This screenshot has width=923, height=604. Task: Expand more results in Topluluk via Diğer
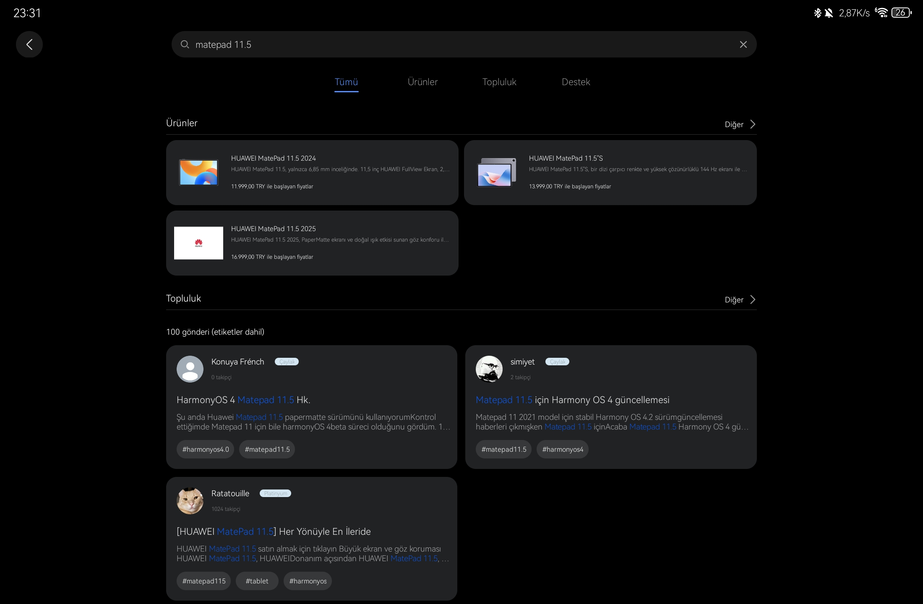coord(740,299)
